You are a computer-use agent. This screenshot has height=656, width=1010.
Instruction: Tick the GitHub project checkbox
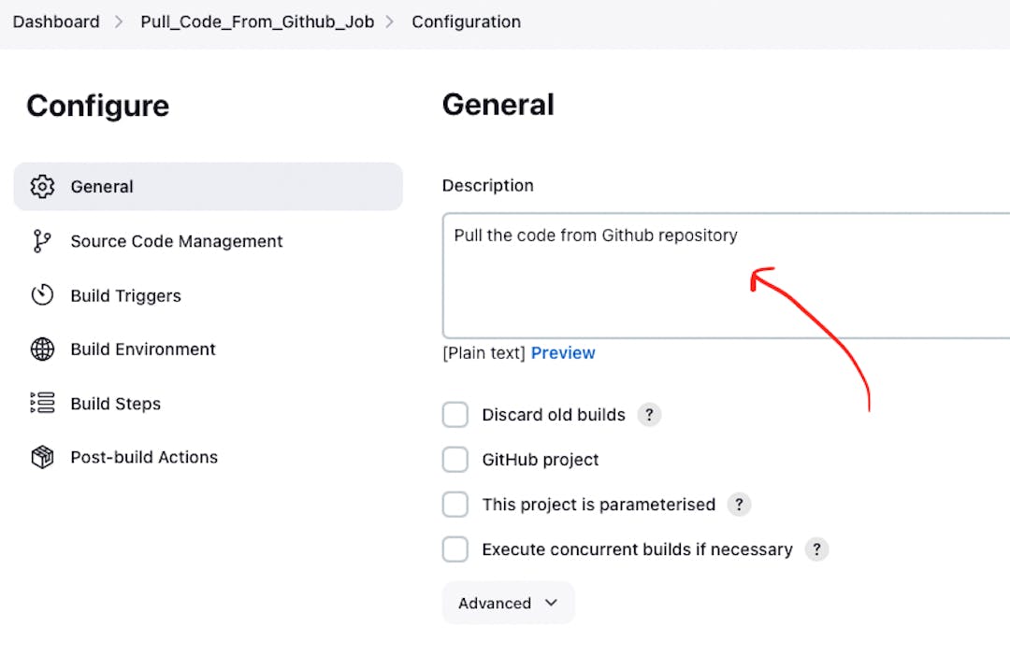[x=455, y=460]
